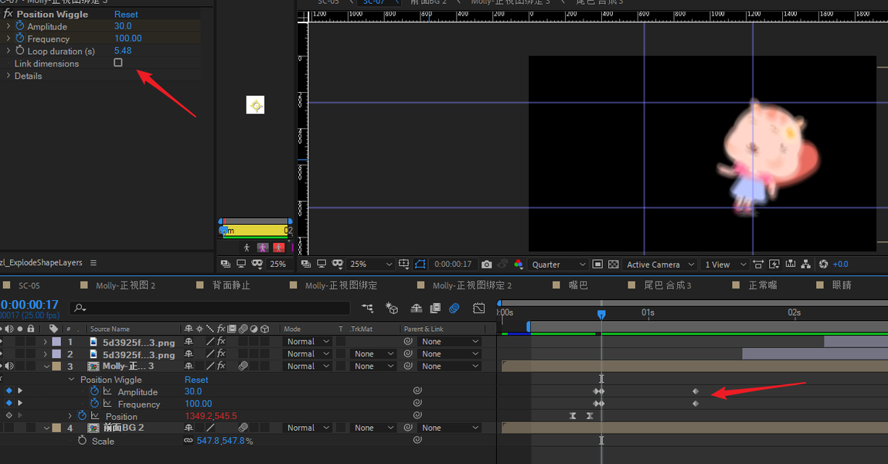Open the viewer 25% magnification dropdown

[371, 264]
